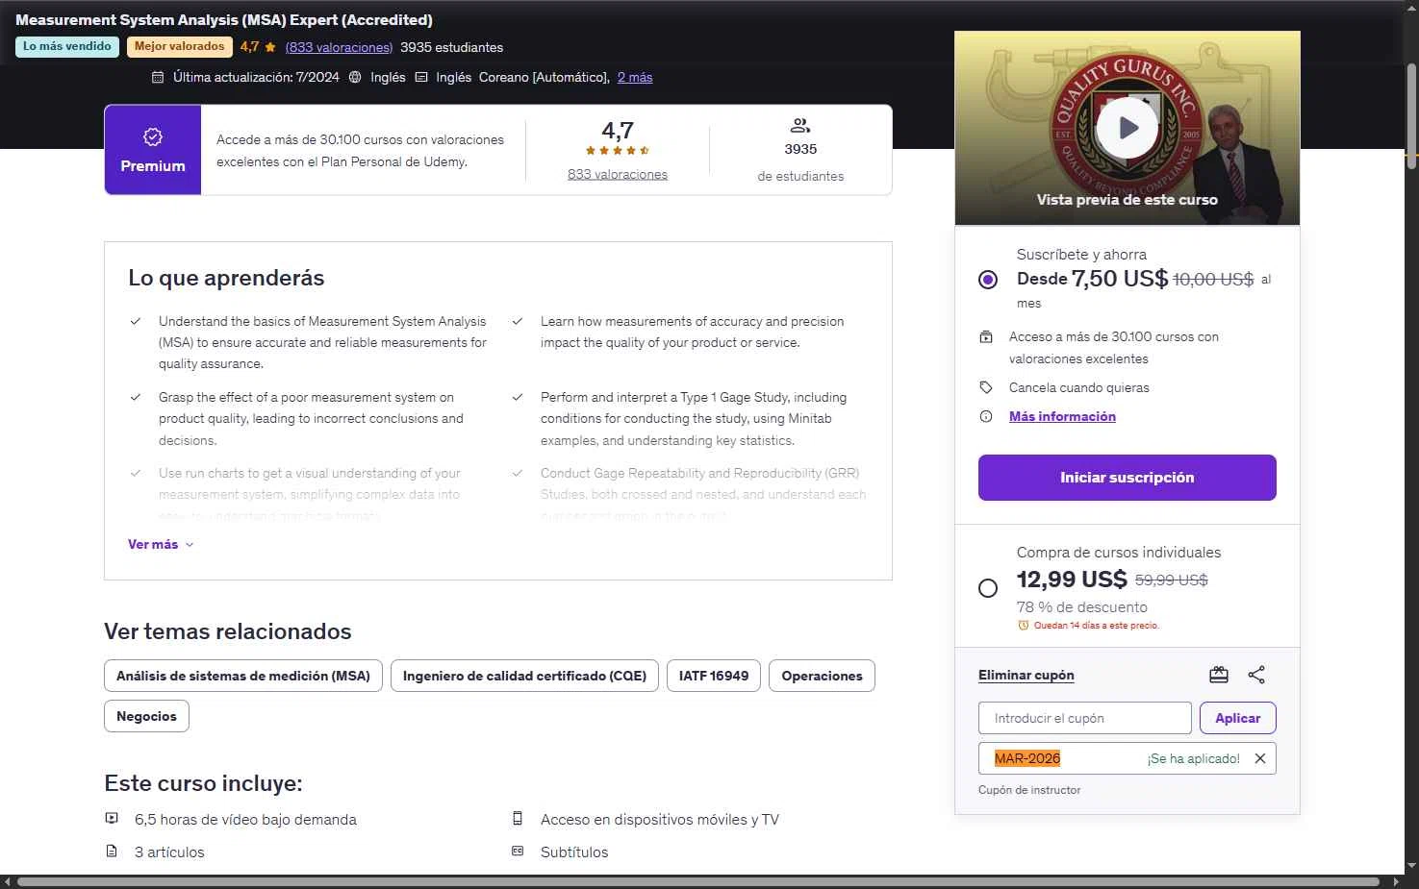Open the share icon in the coupon panel
Viewport: 1419px width, 889px height.
(1256, 675)
